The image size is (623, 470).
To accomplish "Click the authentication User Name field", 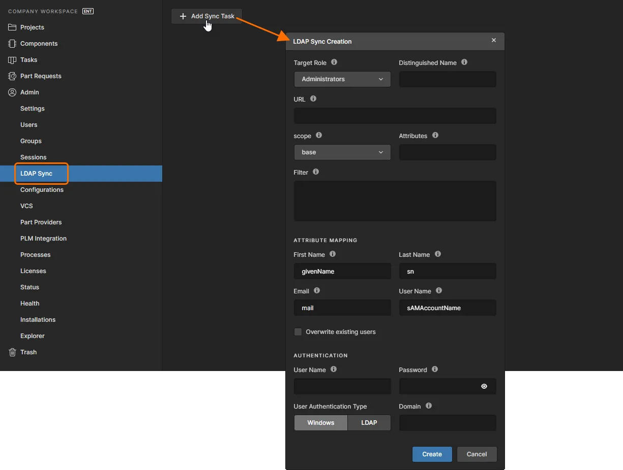I will [342, 386].
